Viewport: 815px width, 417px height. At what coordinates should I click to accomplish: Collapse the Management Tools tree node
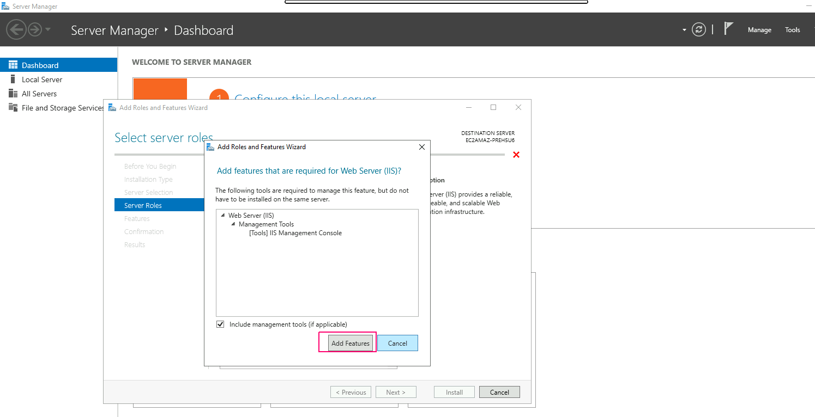[233, 224]
